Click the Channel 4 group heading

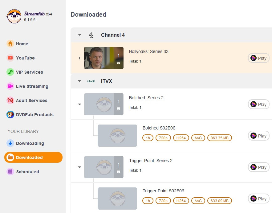(x=113, y=35)
